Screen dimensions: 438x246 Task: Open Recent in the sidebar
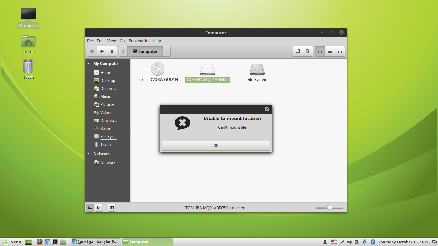(x=103, y=128)
